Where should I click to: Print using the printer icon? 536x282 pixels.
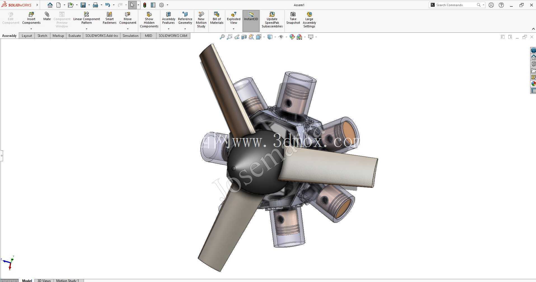tap(95, 5)
